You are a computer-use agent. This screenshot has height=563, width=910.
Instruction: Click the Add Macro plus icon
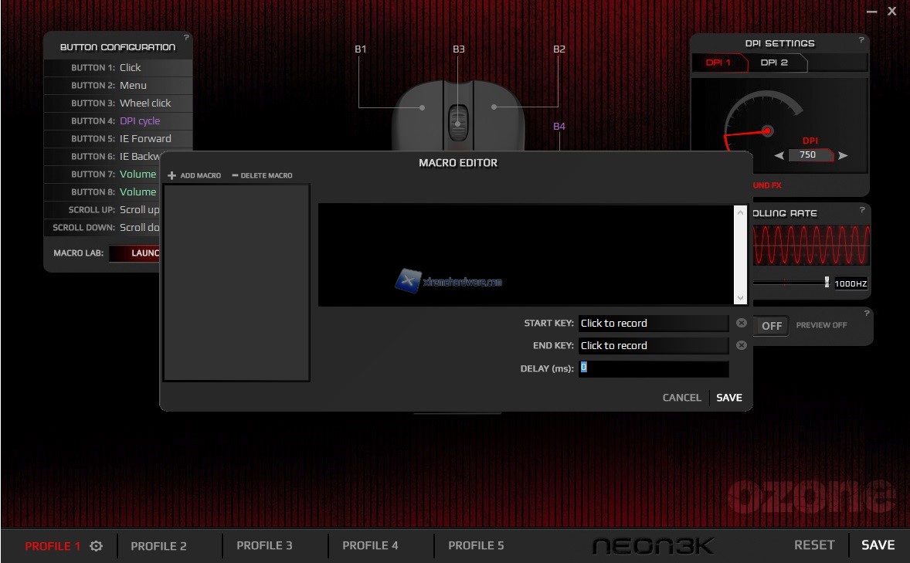click(171, 176)
